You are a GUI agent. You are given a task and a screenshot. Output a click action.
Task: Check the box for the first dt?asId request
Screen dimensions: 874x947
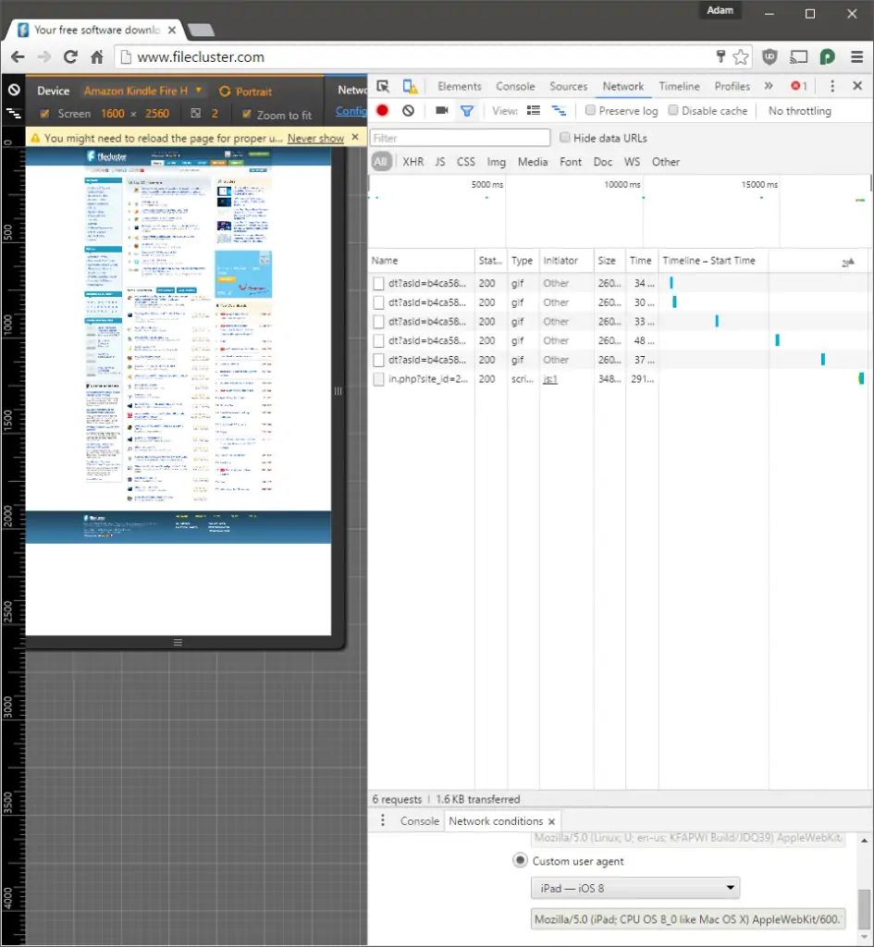[x=378, y=283]
